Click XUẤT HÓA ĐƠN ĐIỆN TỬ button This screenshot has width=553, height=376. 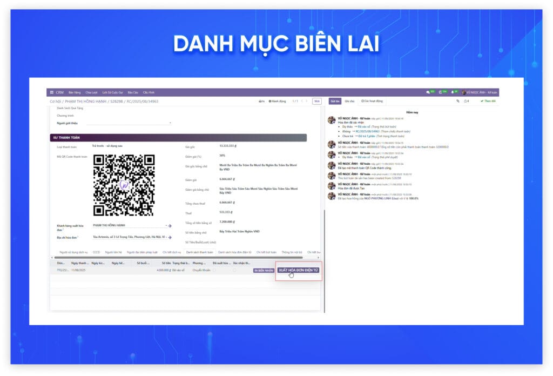pyautogui.click(x=298, y=270)
